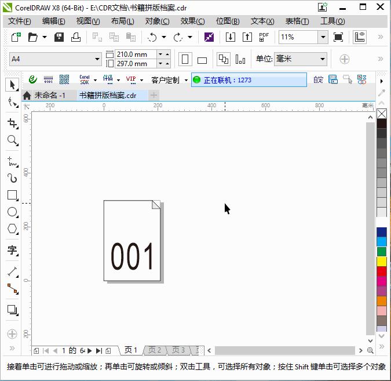Select the Parallel dimension tool
Screen dimensions: 391x381
pos(13,272)
